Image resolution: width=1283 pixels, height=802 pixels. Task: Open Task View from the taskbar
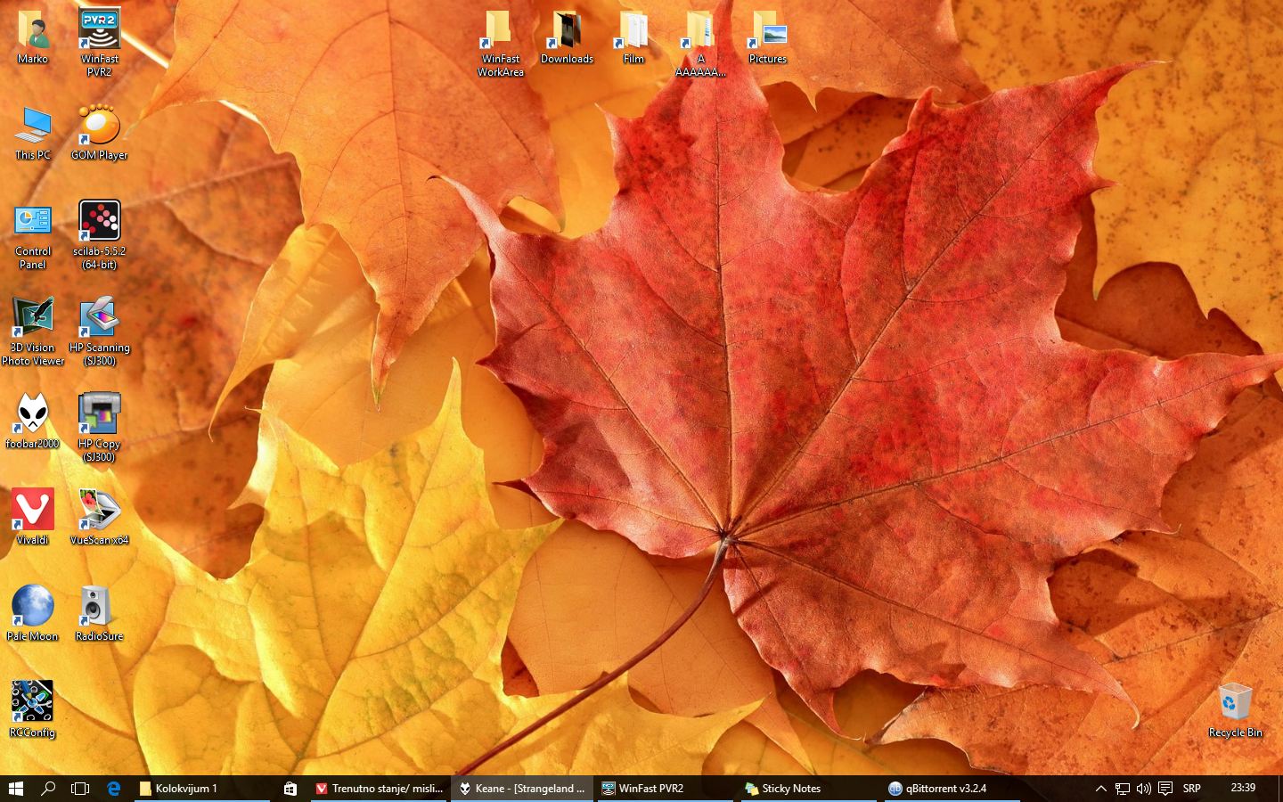(x=80, y=789)
